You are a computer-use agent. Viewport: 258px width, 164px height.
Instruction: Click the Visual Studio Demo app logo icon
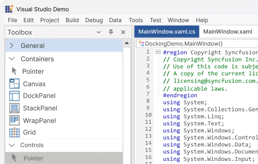coord(9,9)
